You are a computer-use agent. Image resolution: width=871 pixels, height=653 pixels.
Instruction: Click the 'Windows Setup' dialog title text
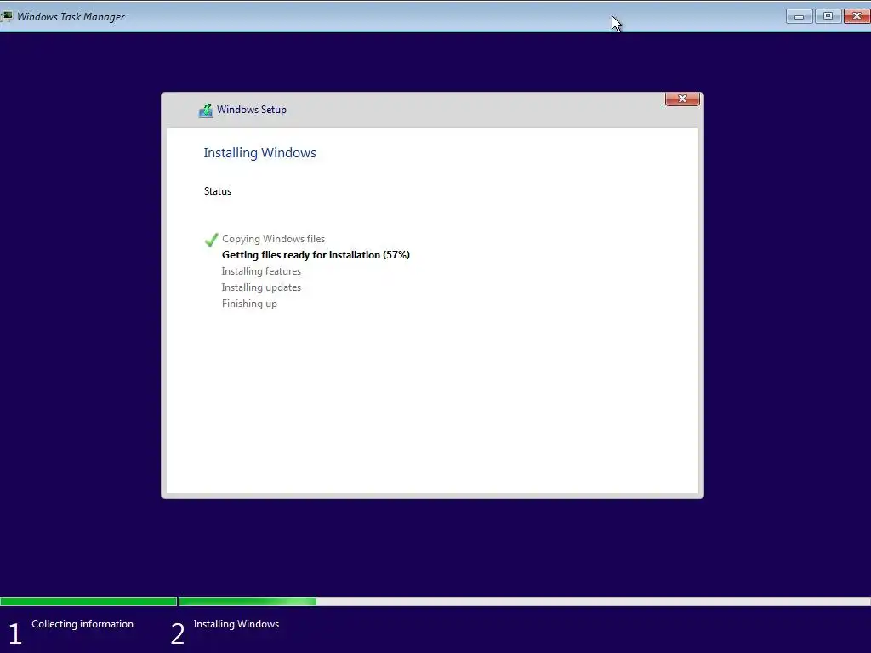click(x=252, y=110)
